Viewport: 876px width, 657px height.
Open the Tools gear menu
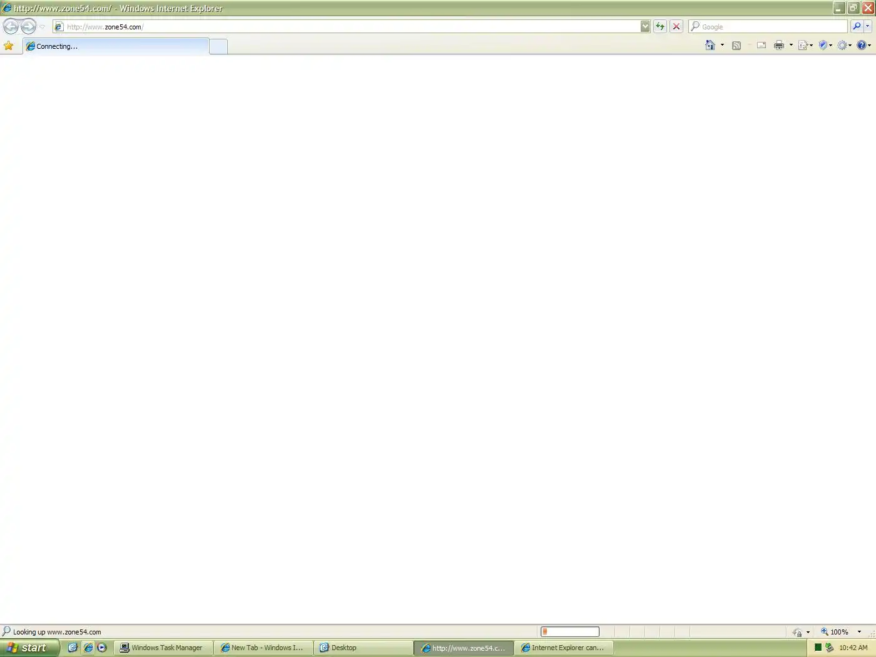pos(845,45)
